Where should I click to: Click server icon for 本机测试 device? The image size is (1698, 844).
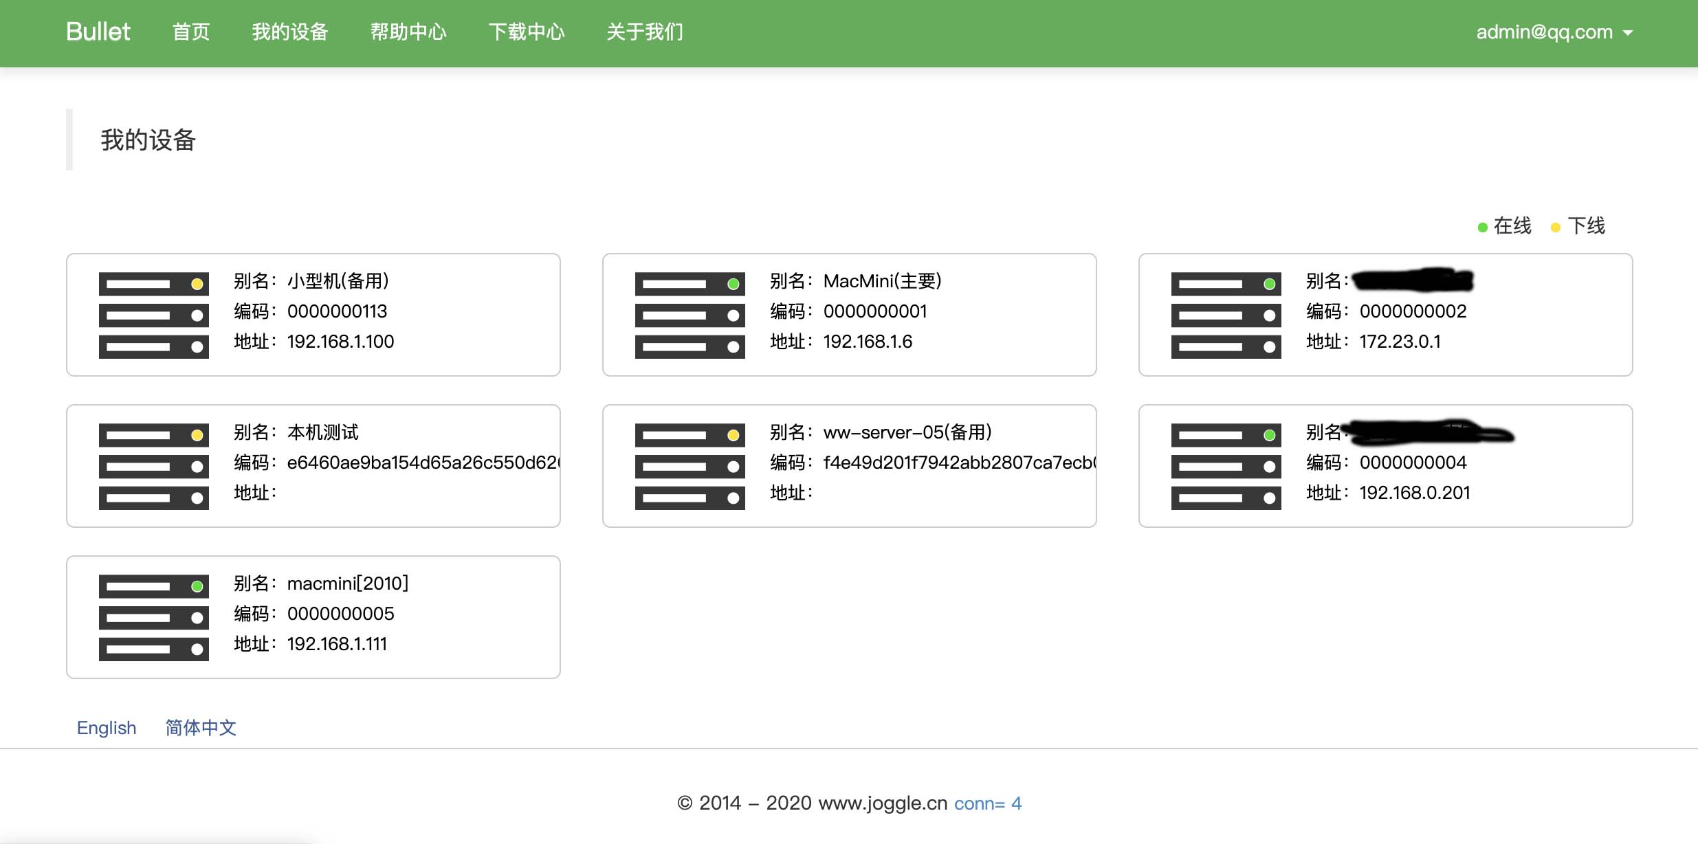(x=153, y=467)
